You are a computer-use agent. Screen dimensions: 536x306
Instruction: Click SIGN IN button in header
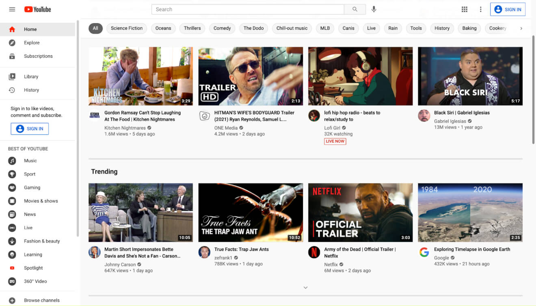click(508, 9)
